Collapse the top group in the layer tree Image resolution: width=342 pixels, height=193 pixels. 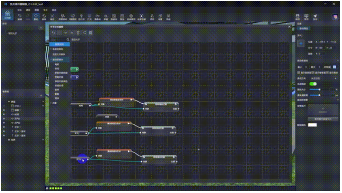pos(9,102)
